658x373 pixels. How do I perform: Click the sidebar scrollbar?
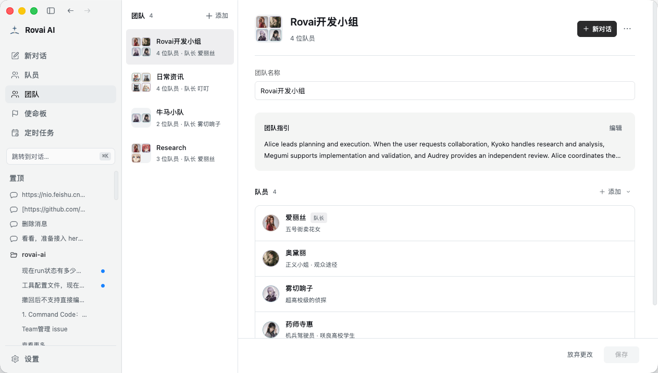pyautogui.click(x=116, y=185)
